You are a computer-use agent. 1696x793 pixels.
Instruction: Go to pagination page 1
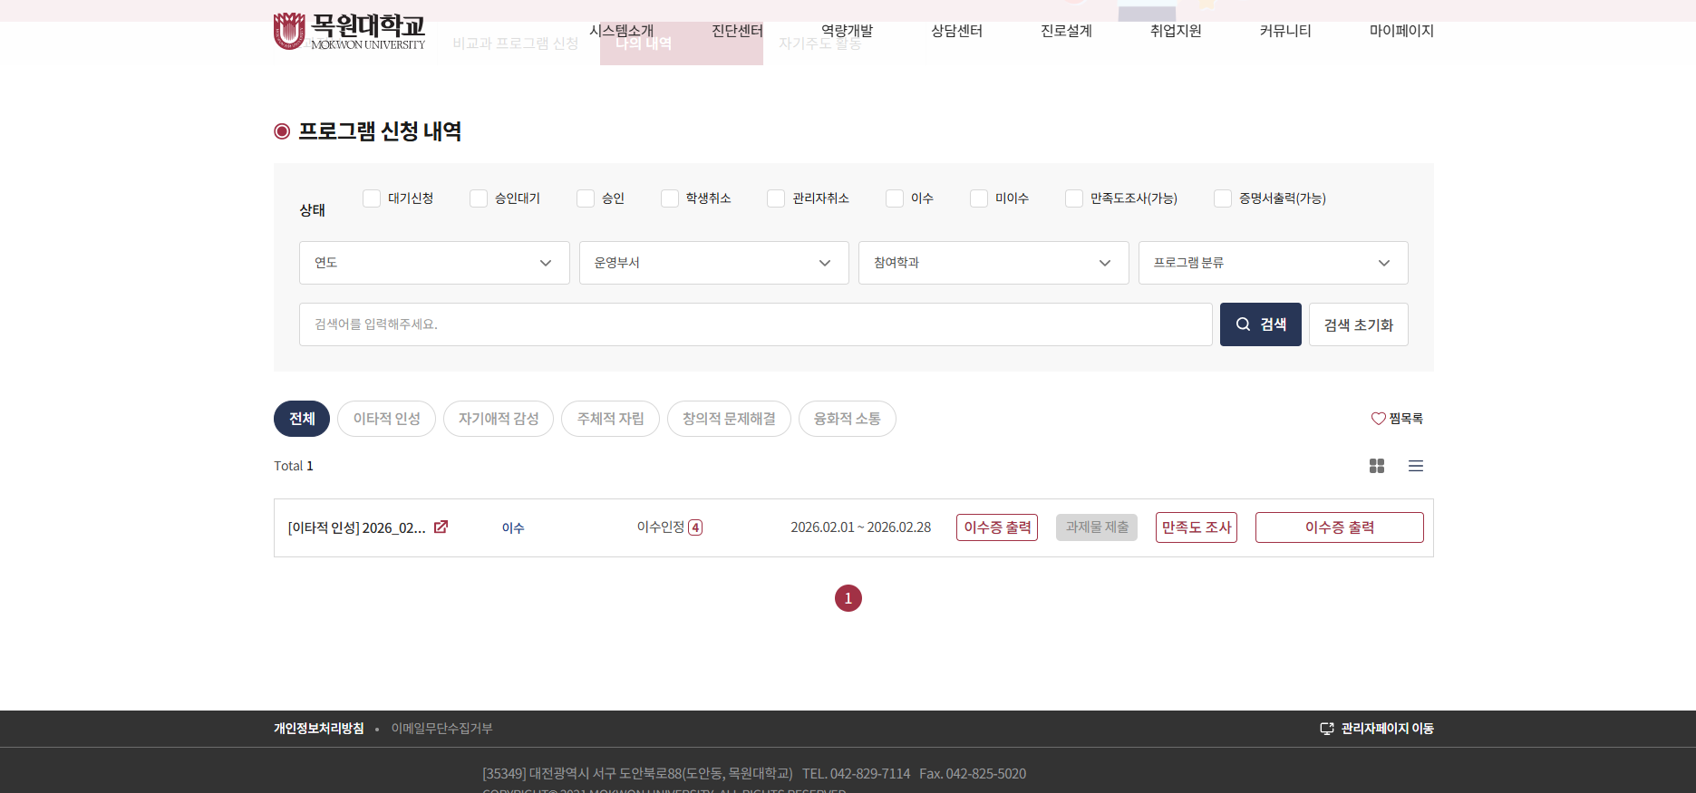(x=848, y=598)
